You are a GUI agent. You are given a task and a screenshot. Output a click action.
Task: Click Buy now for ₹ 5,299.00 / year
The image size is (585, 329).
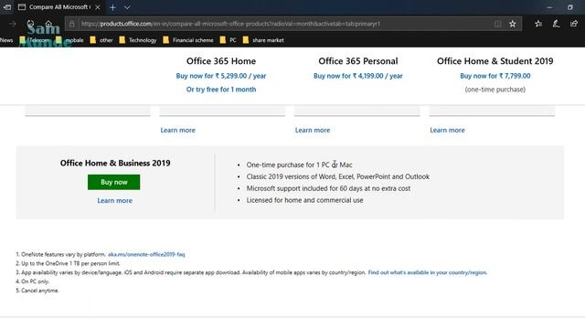point(221,76)
